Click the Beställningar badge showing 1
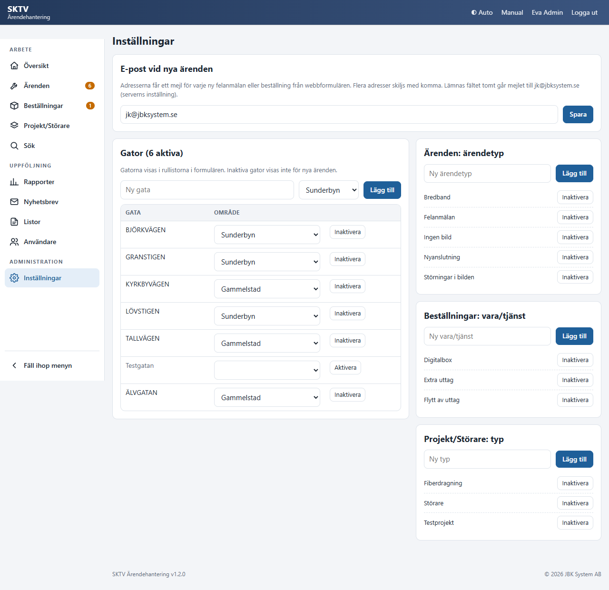This screenshot has height=590, width=609. click(90, 106)
